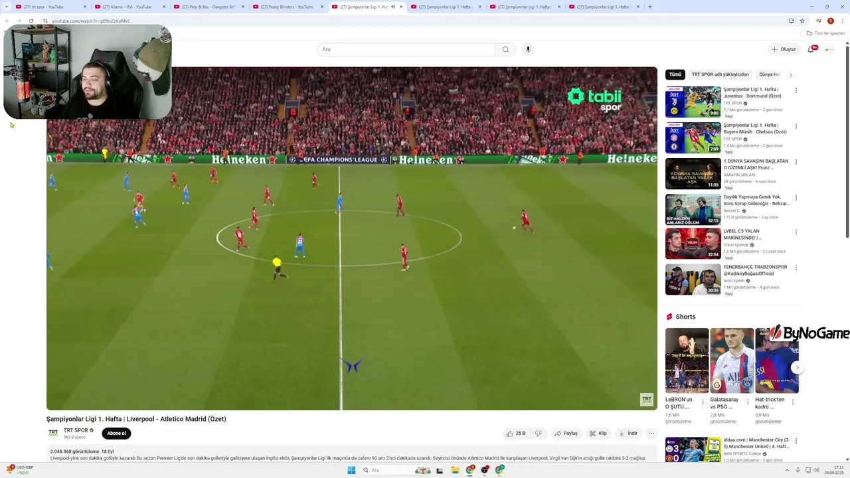The width and height of the screenshot is (850, 478).
Task: Show more filter chips with right arrow
Action: (790, 75)
